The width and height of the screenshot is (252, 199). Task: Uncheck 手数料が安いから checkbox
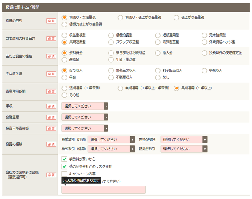[x=64, y=159]
